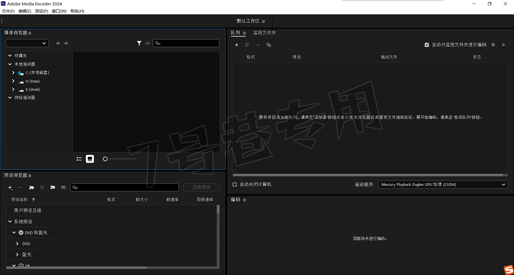Open the 预设(P) menu

pos(42,11)
